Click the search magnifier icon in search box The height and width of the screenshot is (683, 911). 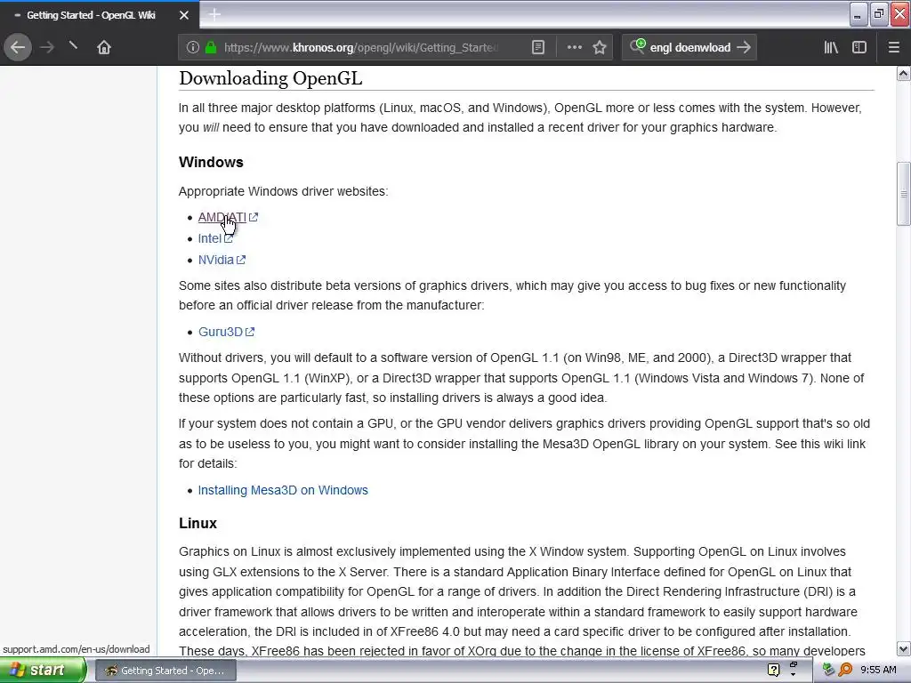(x=637, y=46)
